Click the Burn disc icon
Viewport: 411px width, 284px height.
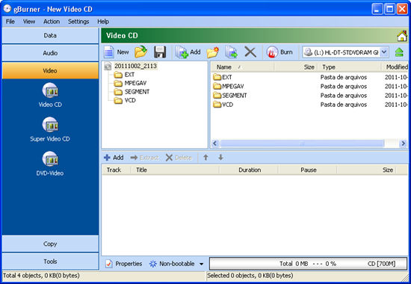272,52
